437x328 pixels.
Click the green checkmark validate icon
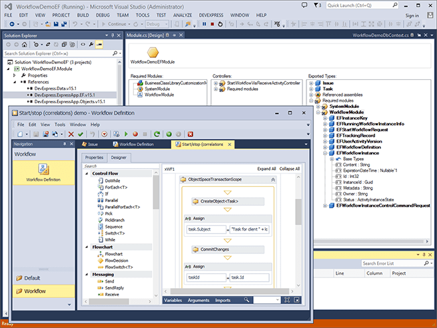pos(81,133)
